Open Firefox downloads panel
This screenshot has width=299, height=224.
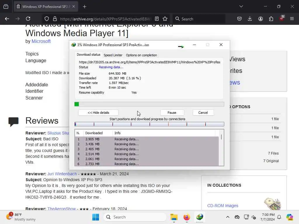tap(250, 19)
